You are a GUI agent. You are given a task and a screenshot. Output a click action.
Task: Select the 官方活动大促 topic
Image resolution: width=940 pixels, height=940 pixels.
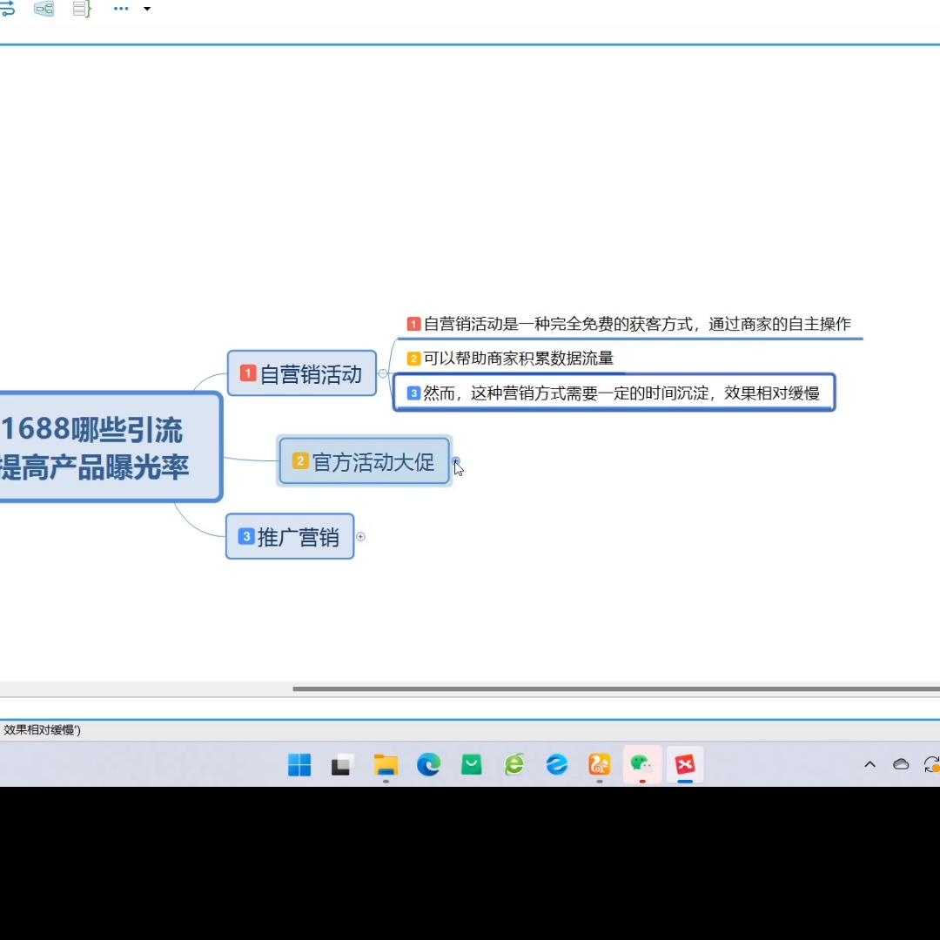(x=364, y=461)
